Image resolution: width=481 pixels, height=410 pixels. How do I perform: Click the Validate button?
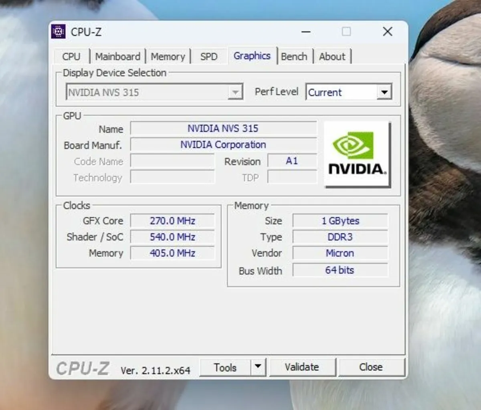tap(302, 367)
